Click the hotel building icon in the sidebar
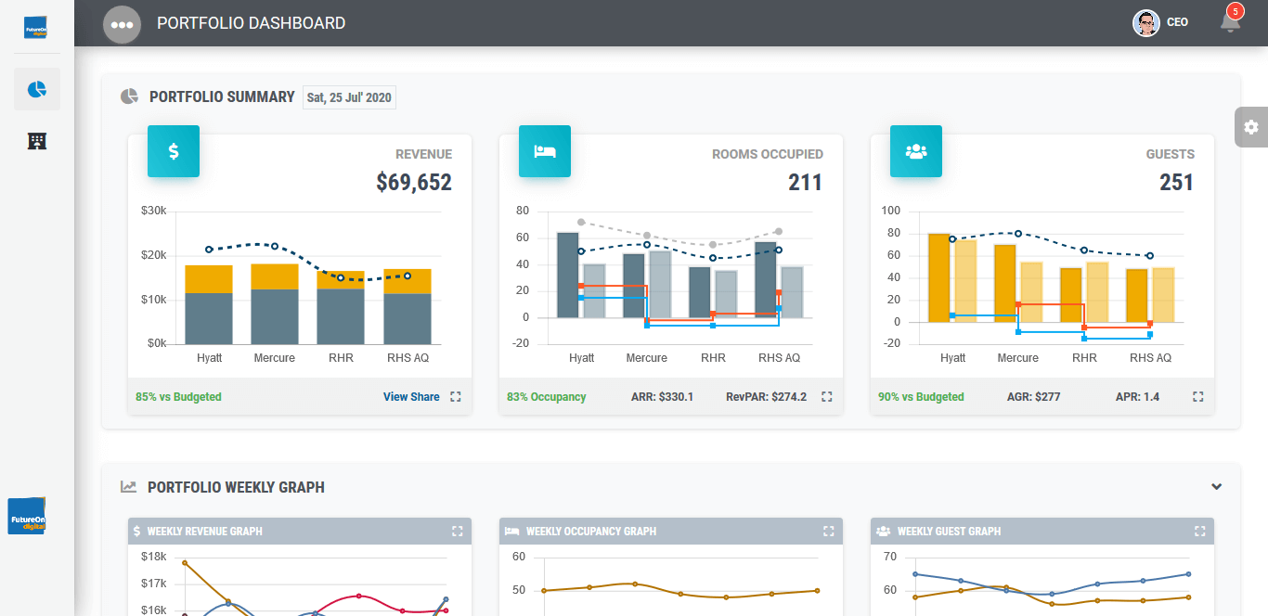Screen dimensions: 1268x616 pyautogui.click(x=37, y=141)
